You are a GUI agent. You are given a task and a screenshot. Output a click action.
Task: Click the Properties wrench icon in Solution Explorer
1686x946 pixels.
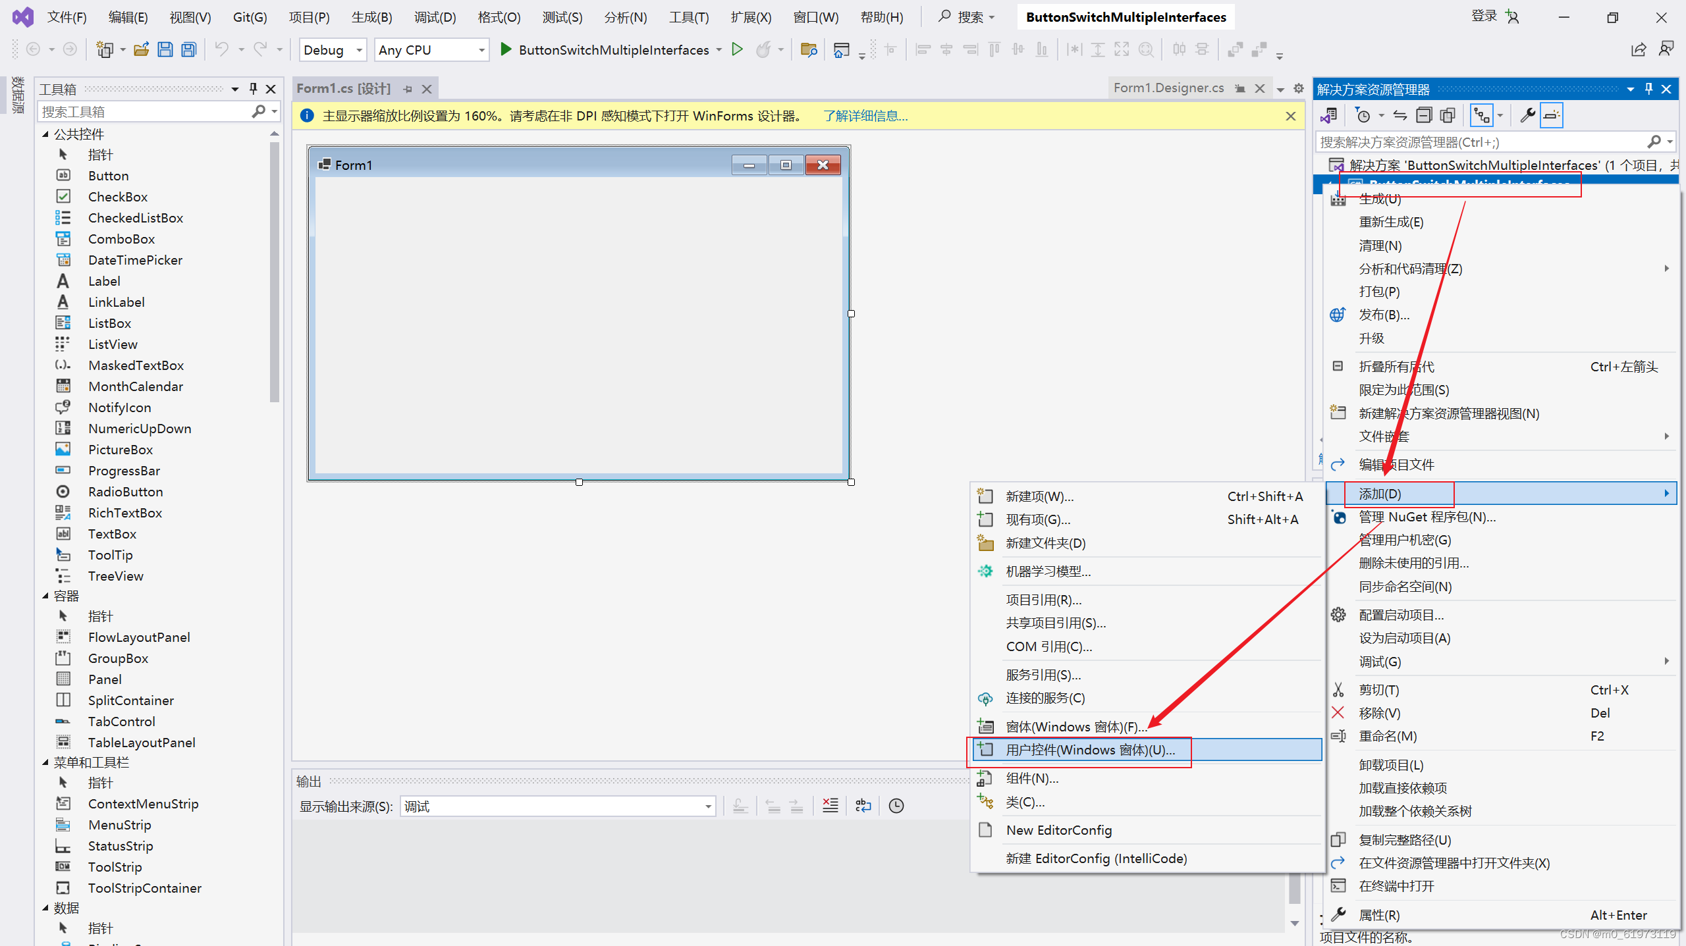pyautogui.click(x=1527, y=115)
